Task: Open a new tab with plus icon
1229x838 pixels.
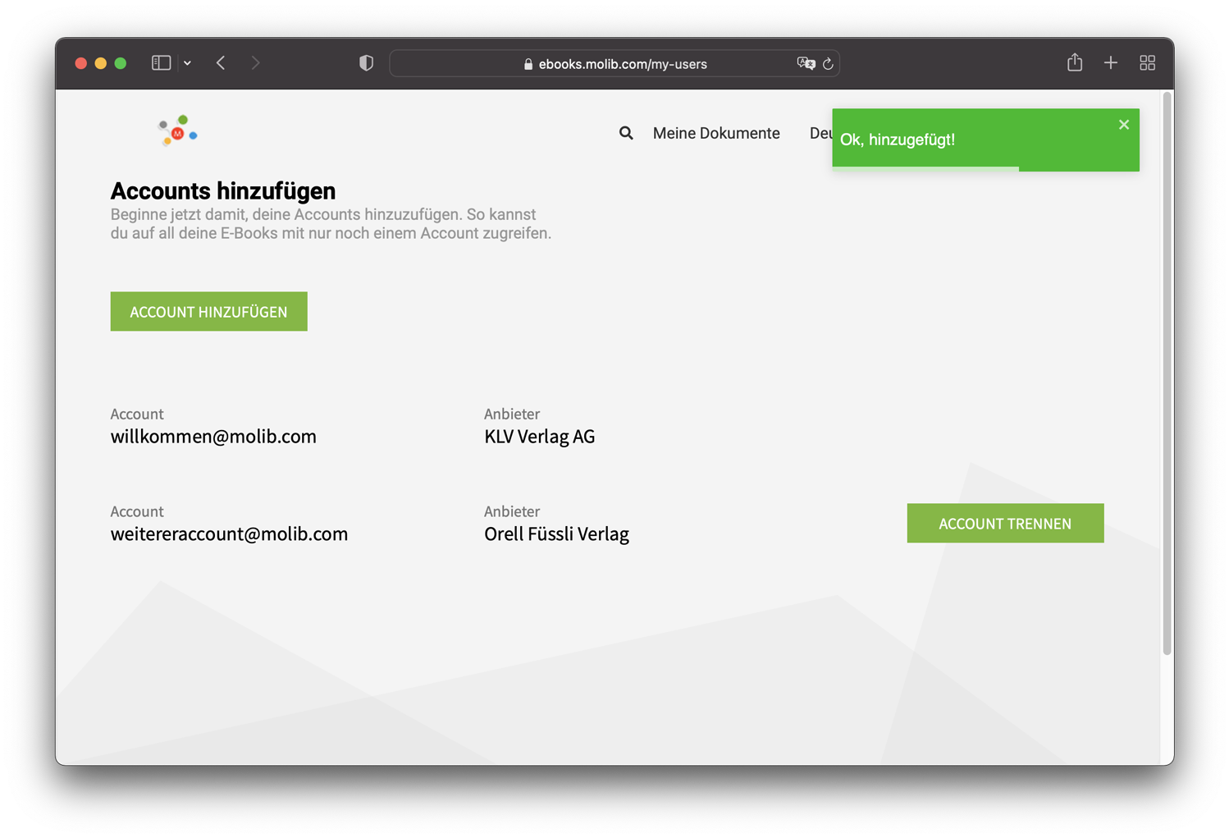Action: [1111, 63]
